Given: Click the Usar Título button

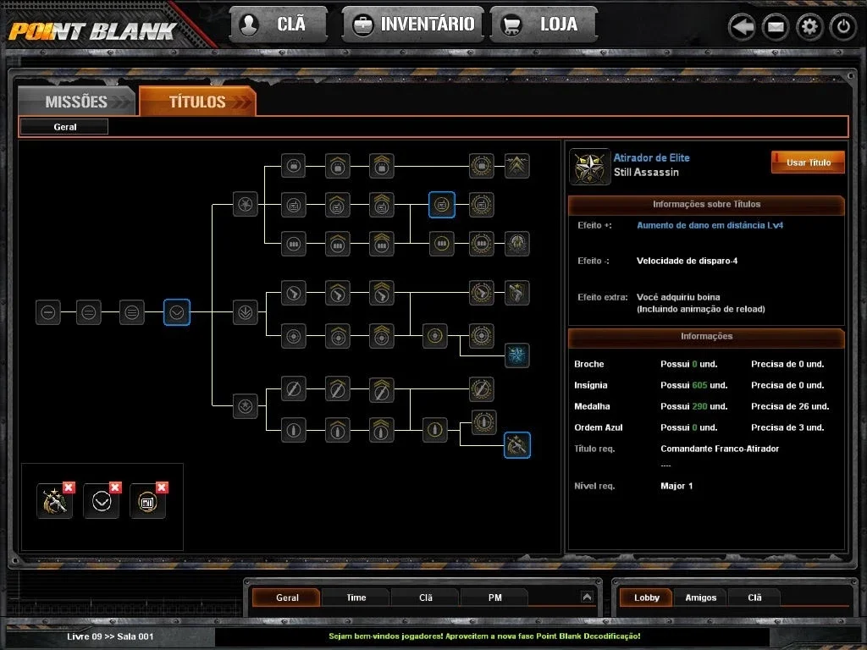Looking at the screenshot, I should tap(808, 162).
